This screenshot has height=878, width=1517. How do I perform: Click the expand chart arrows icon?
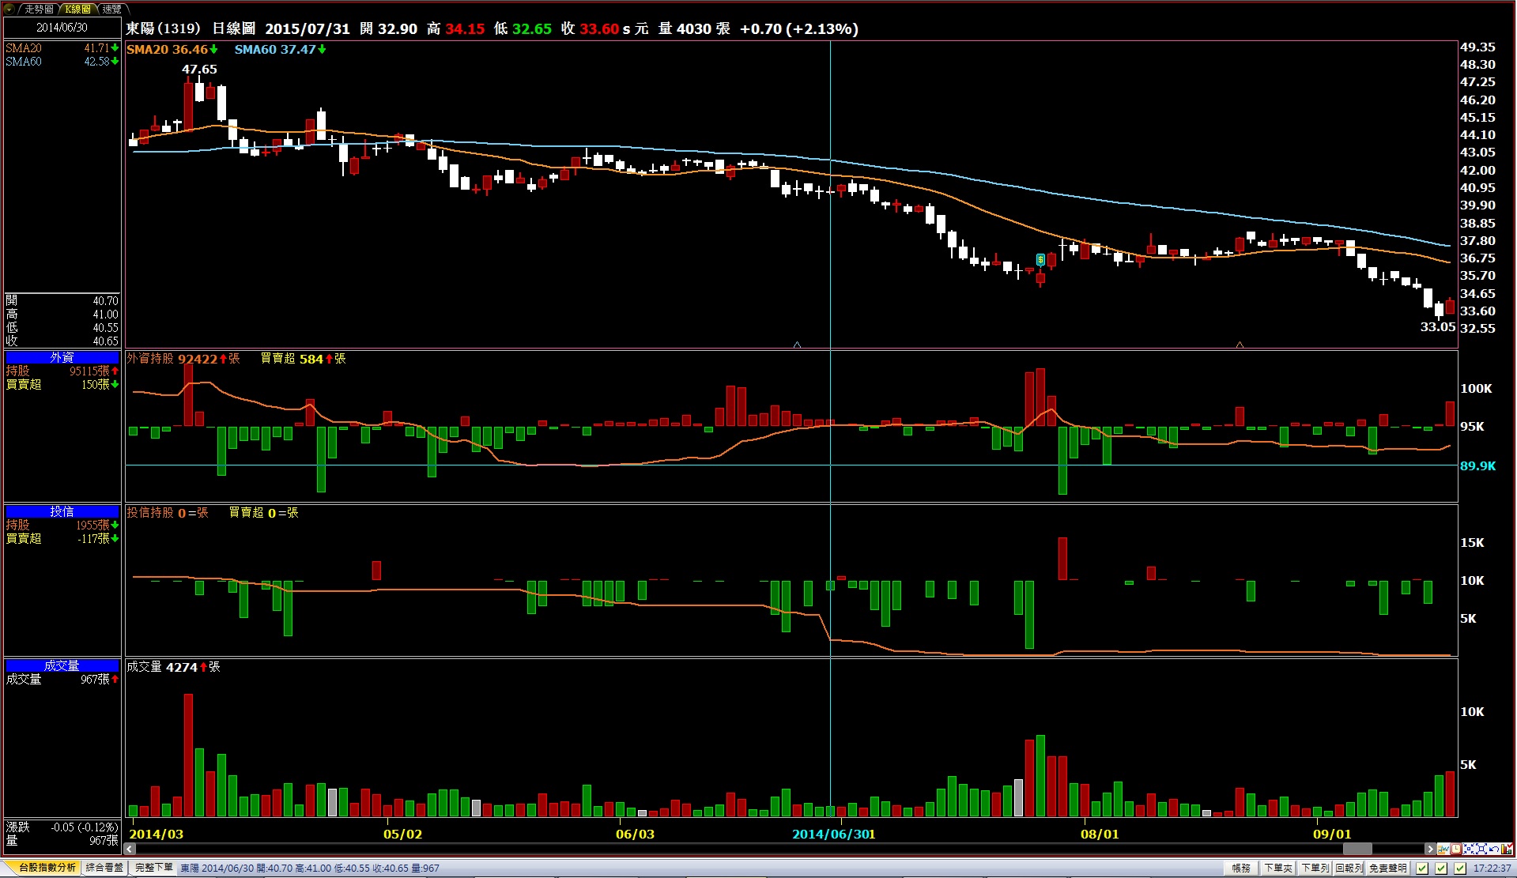tap(1481, 849)
